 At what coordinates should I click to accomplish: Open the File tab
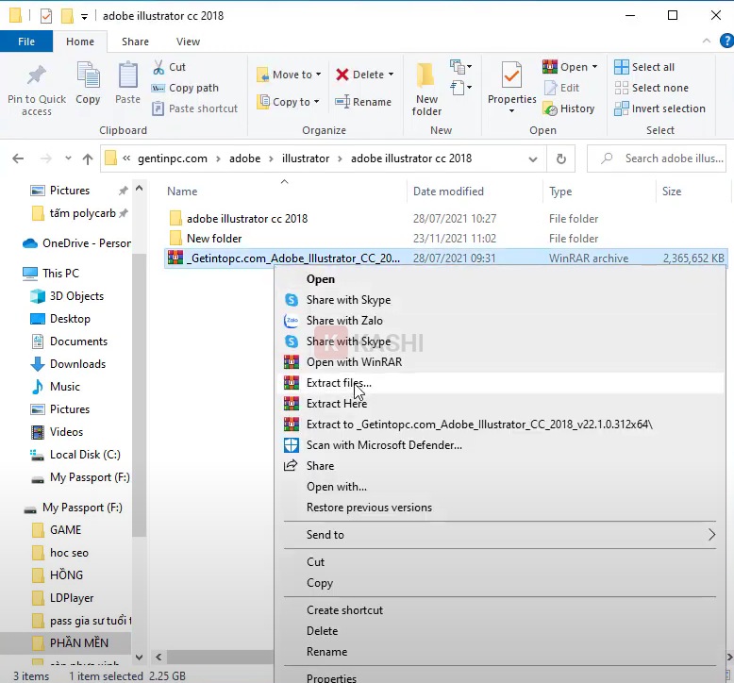[26, 42]
